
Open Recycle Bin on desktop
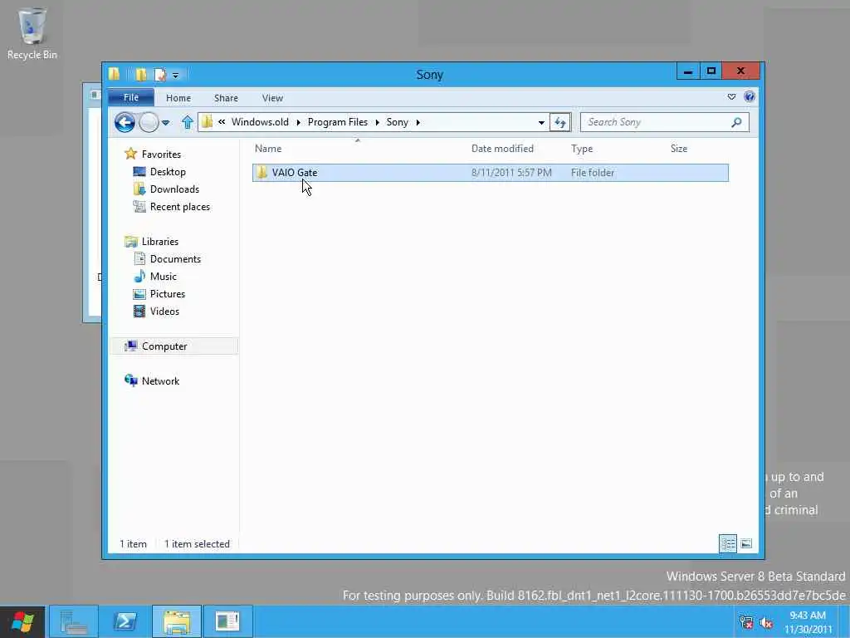(x=32, y=33)
